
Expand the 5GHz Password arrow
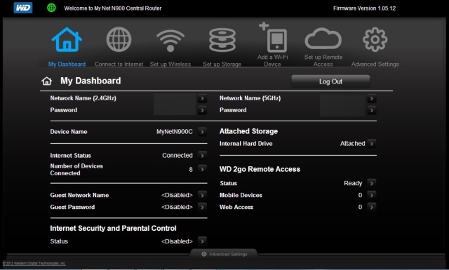coord(371,110)
